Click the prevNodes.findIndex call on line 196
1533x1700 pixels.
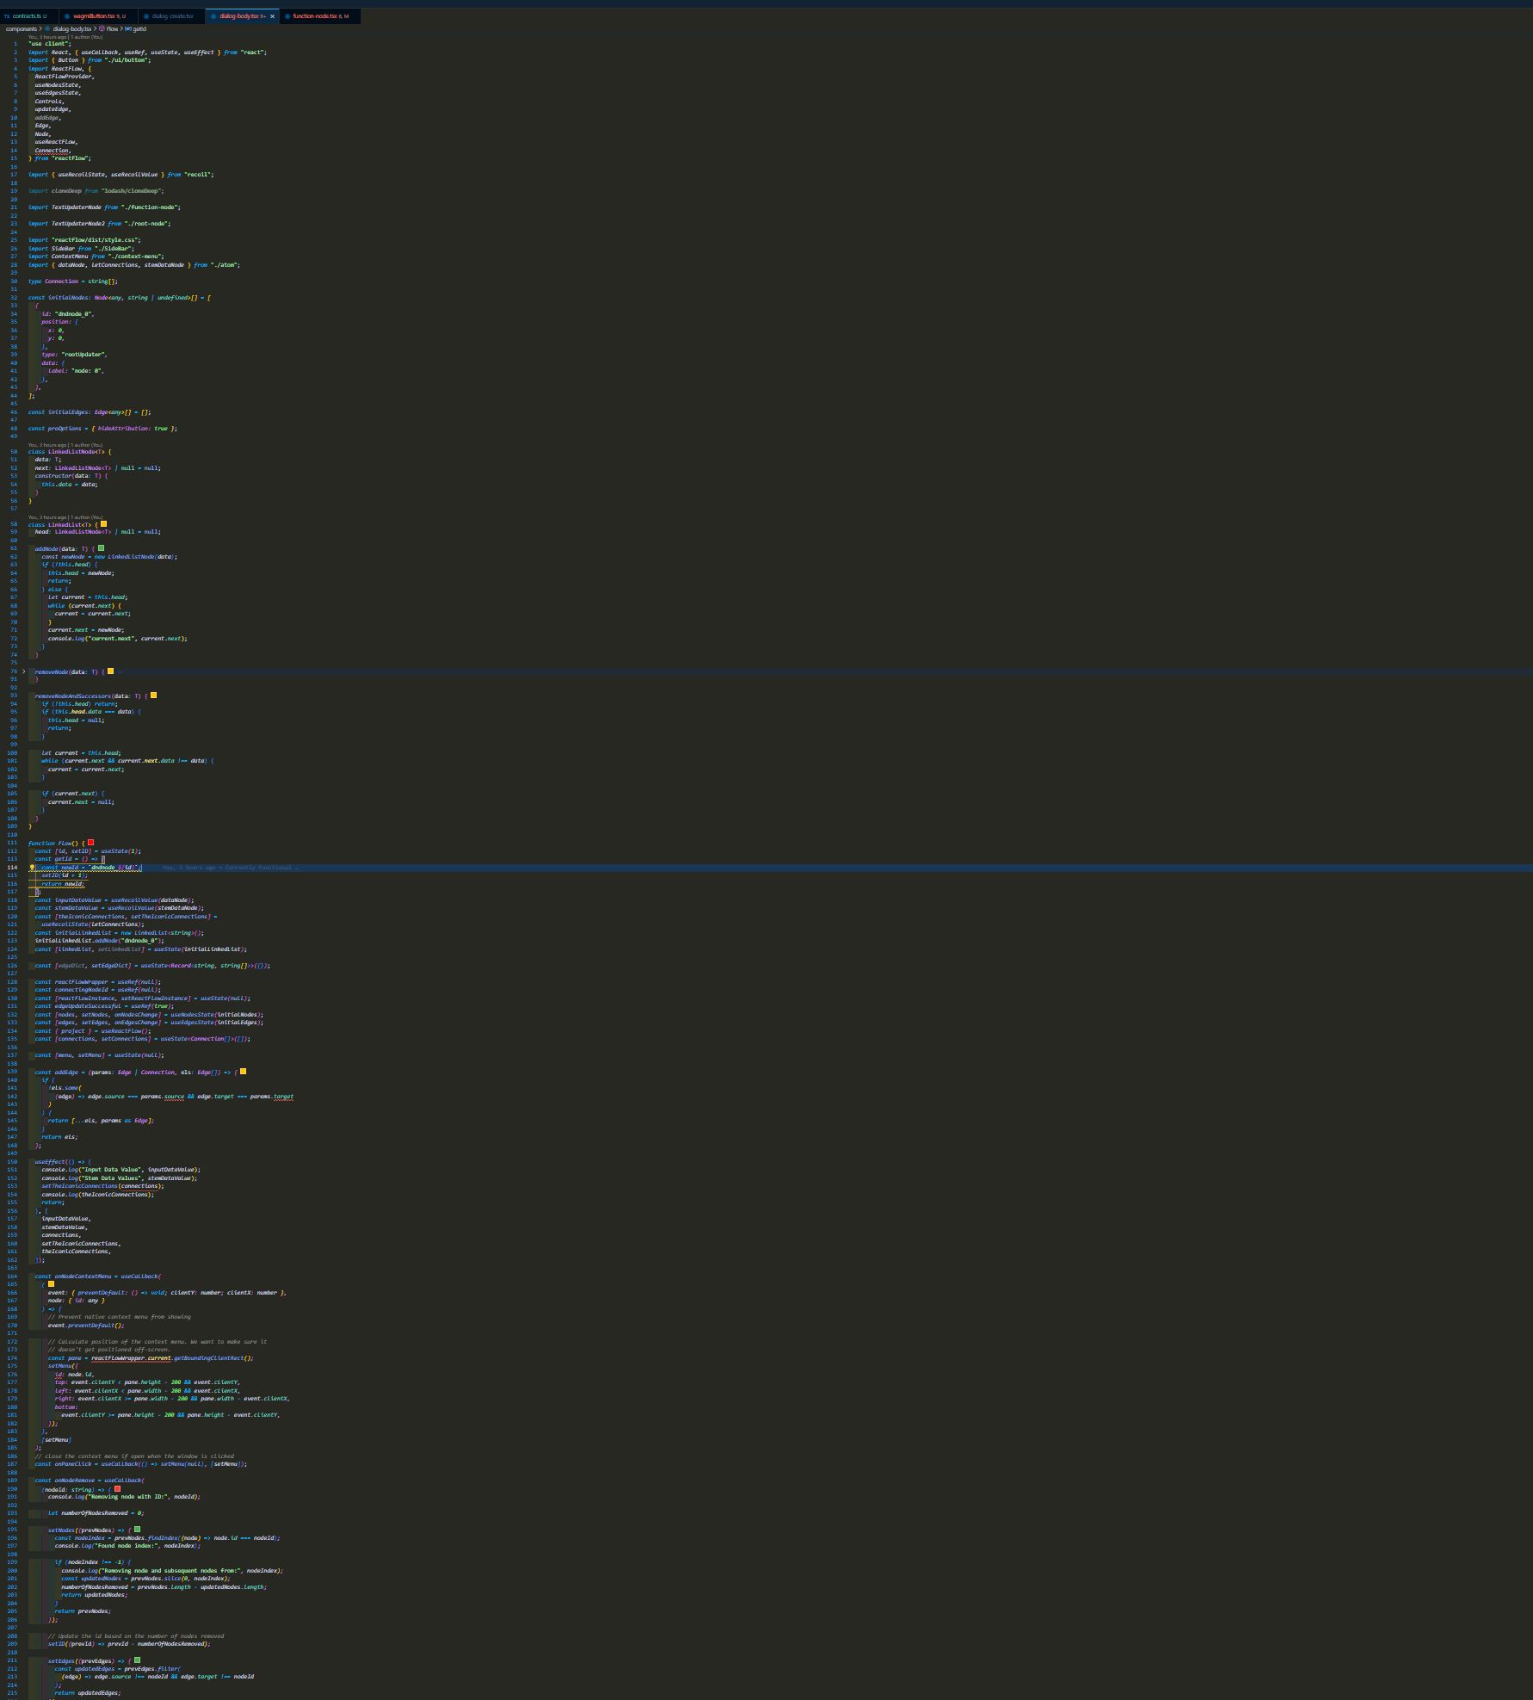[145, 1538]
